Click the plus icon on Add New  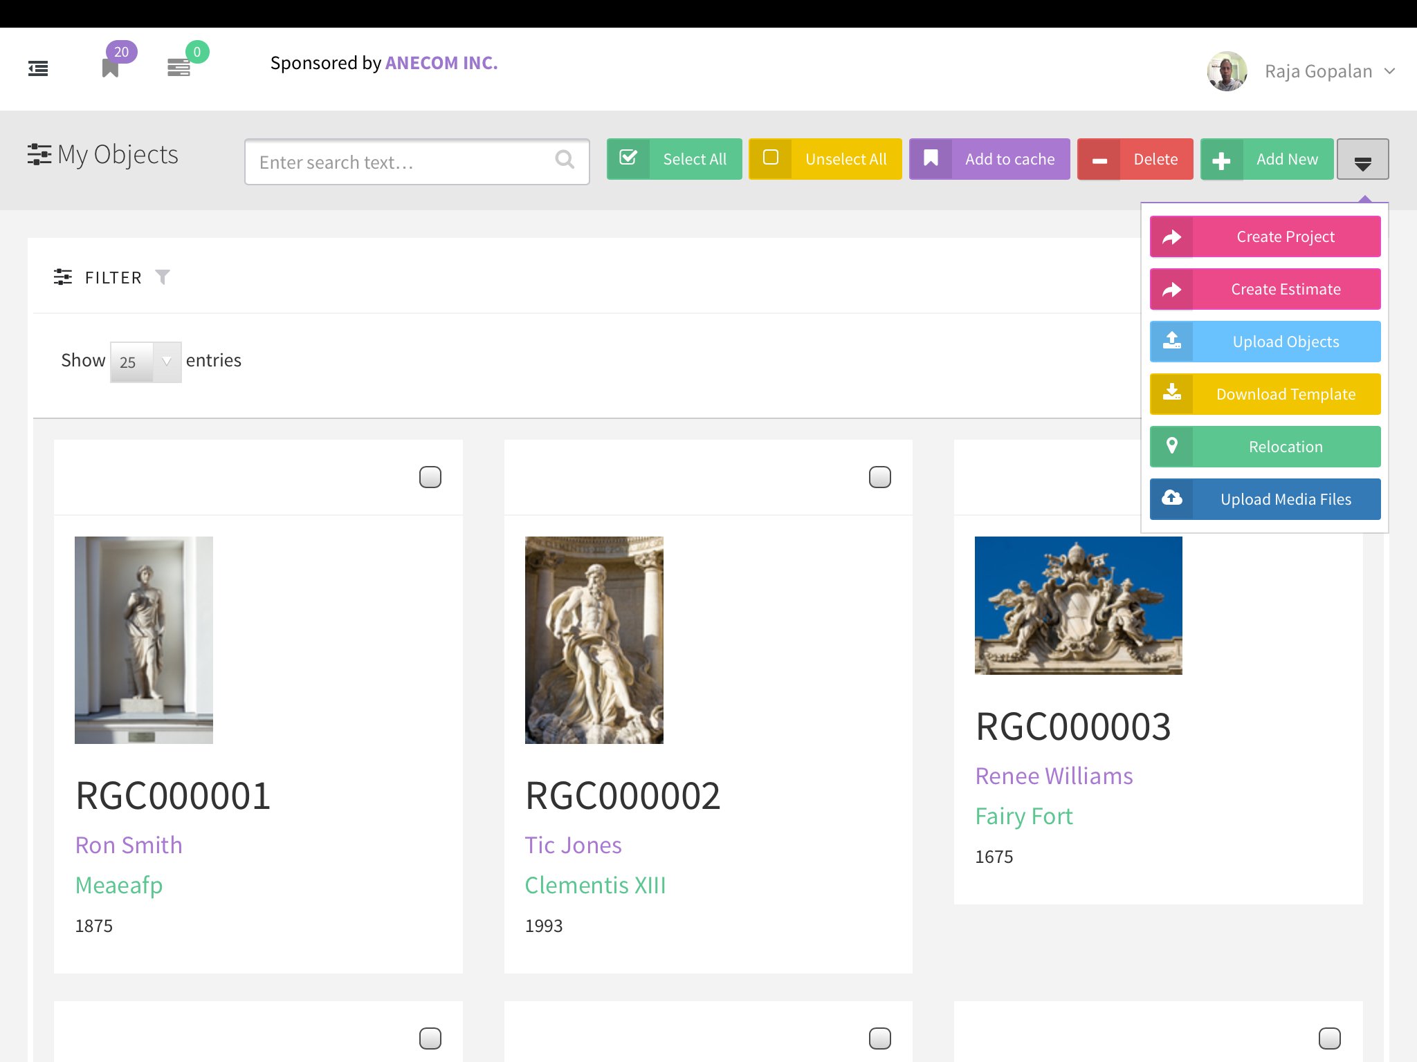point(1221,160)
